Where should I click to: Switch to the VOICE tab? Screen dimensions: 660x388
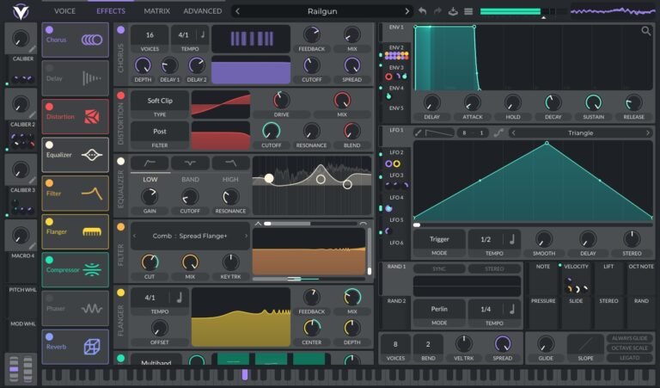[64, 11]
